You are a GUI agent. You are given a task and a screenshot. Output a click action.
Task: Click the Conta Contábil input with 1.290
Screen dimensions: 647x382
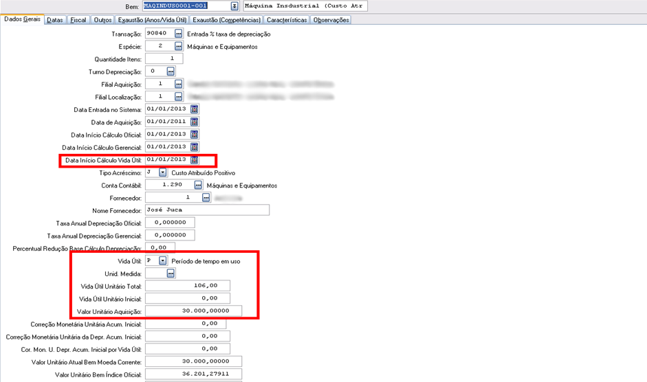tap(170, 185)
